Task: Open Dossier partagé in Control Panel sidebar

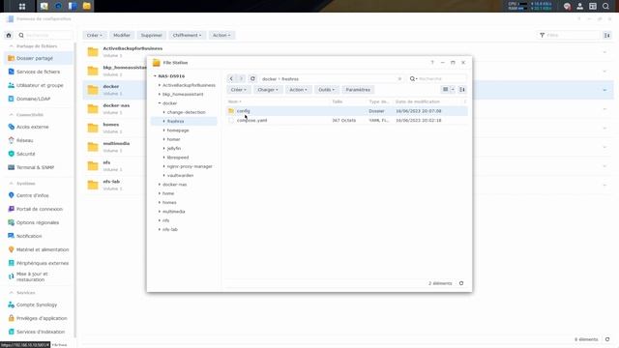Action: (39, 58)
